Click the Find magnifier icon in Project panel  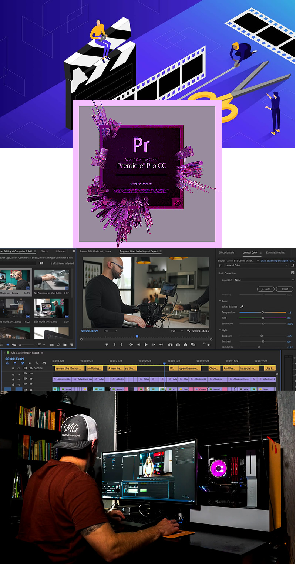58,345
